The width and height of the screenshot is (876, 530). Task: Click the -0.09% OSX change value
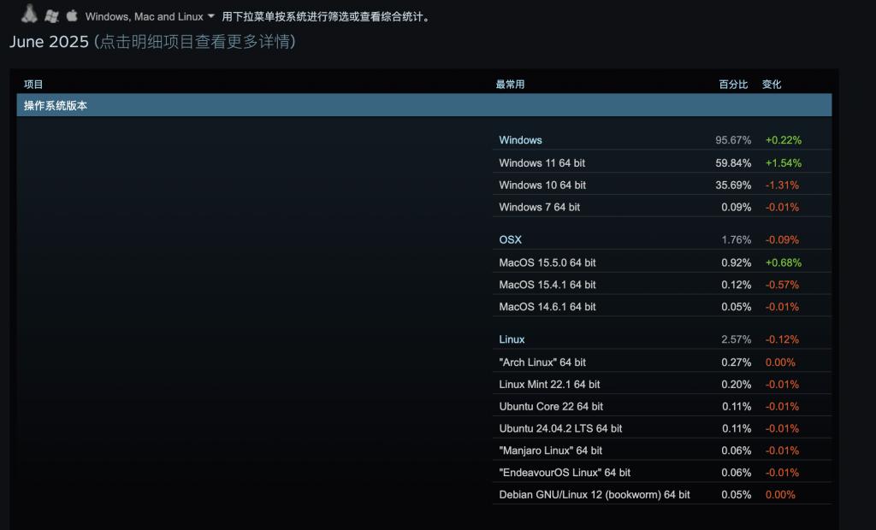[x=782, y=239]
